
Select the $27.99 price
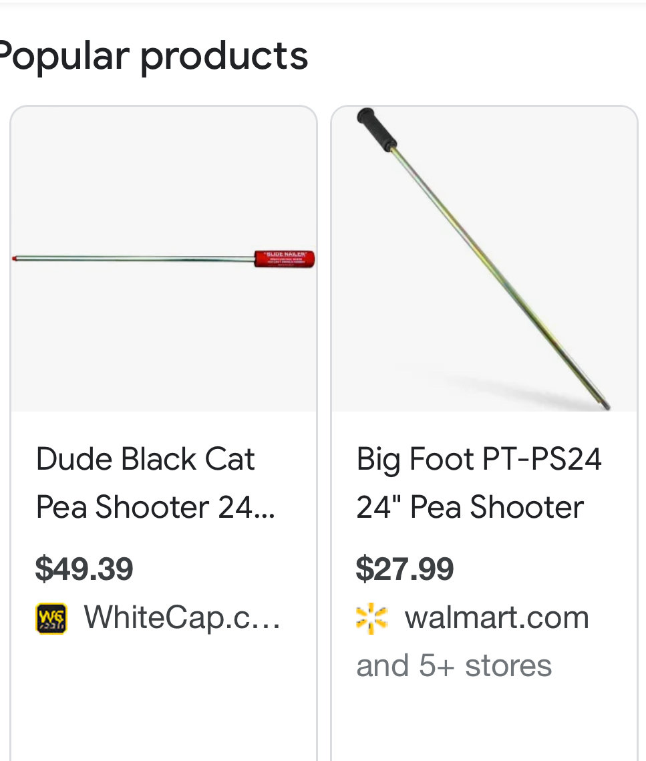click(405, 569)
